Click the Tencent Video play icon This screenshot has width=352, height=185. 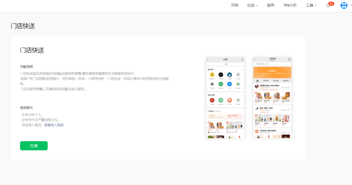coord(238,84)
